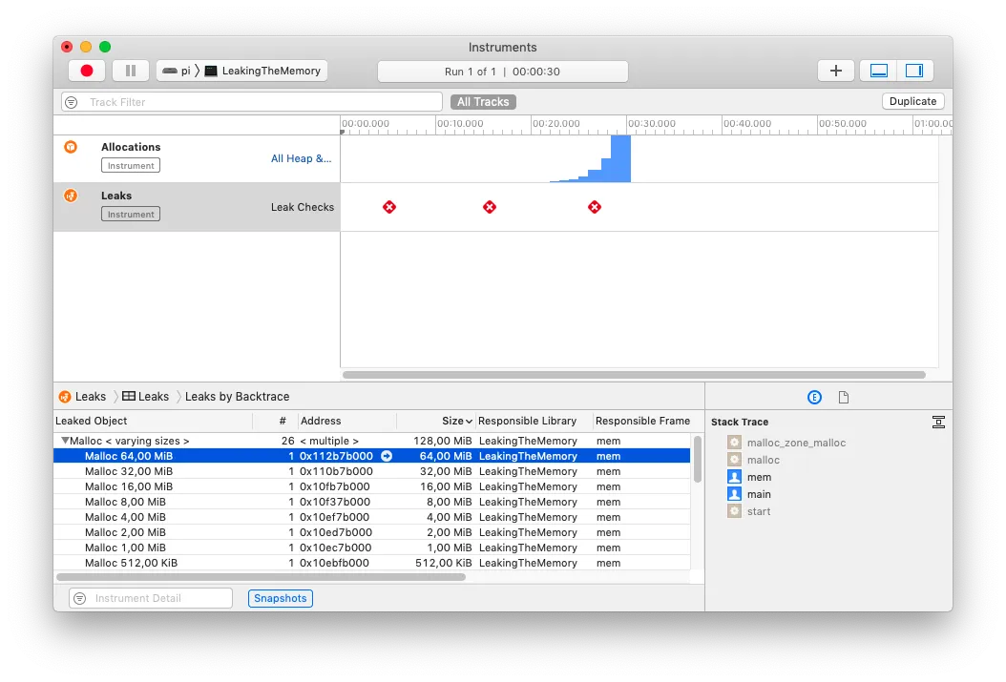
Task: Select the mem stack frame
Action: click(x=750, y=477)
